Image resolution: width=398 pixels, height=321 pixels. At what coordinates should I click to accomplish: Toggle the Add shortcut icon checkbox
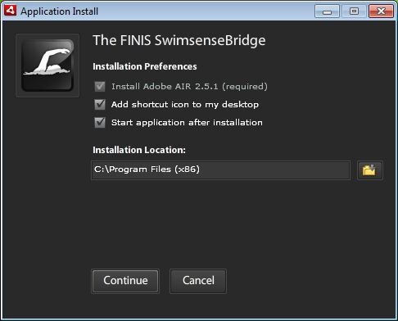point(100,104)
